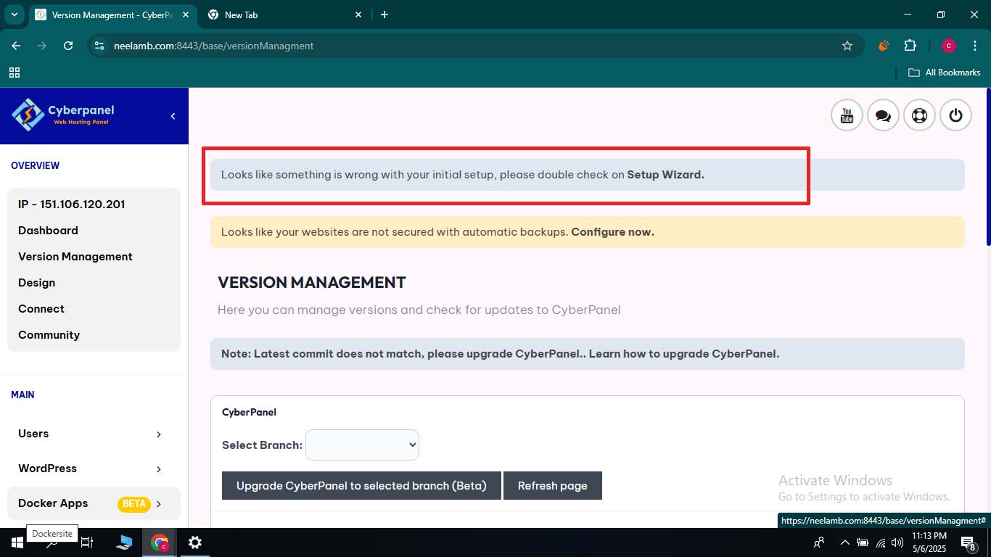Click the taskbar clock and date
This screenshot has height=557, width=991.
(929, 542)
